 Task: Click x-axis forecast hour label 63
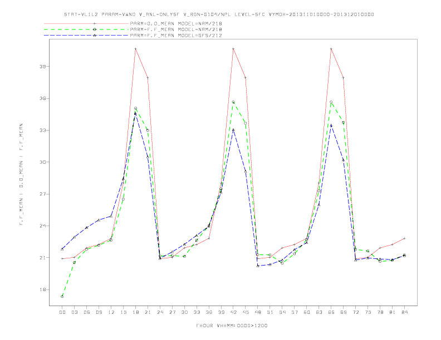pyautogui.click(x=319, y=312)
